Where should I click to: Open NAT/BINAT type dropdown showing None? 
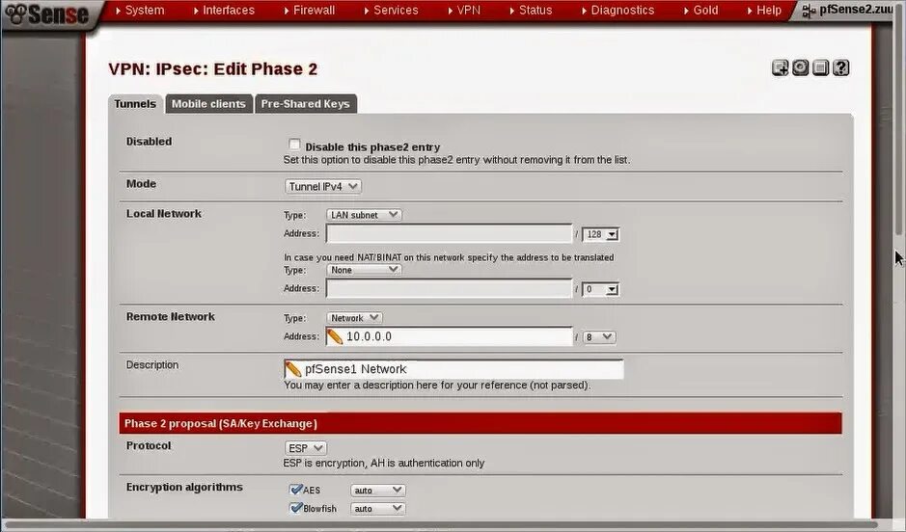point(364,270)
